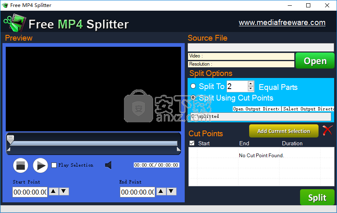Screen dimensions: 337x213
Task: Stop playback with the stop button
Action: (21, 165)
